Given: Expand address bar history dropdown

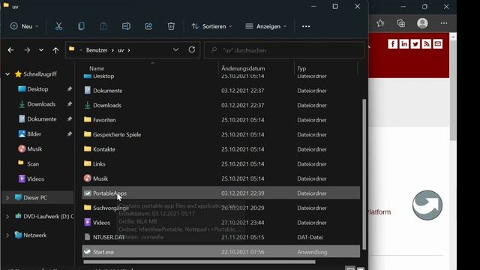Looking at the screenshot, I should tap(175, 49).
